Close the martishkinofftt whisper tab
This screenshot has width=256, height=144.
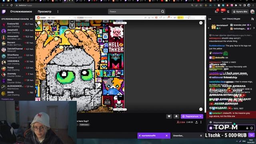(x=166, y=136)
